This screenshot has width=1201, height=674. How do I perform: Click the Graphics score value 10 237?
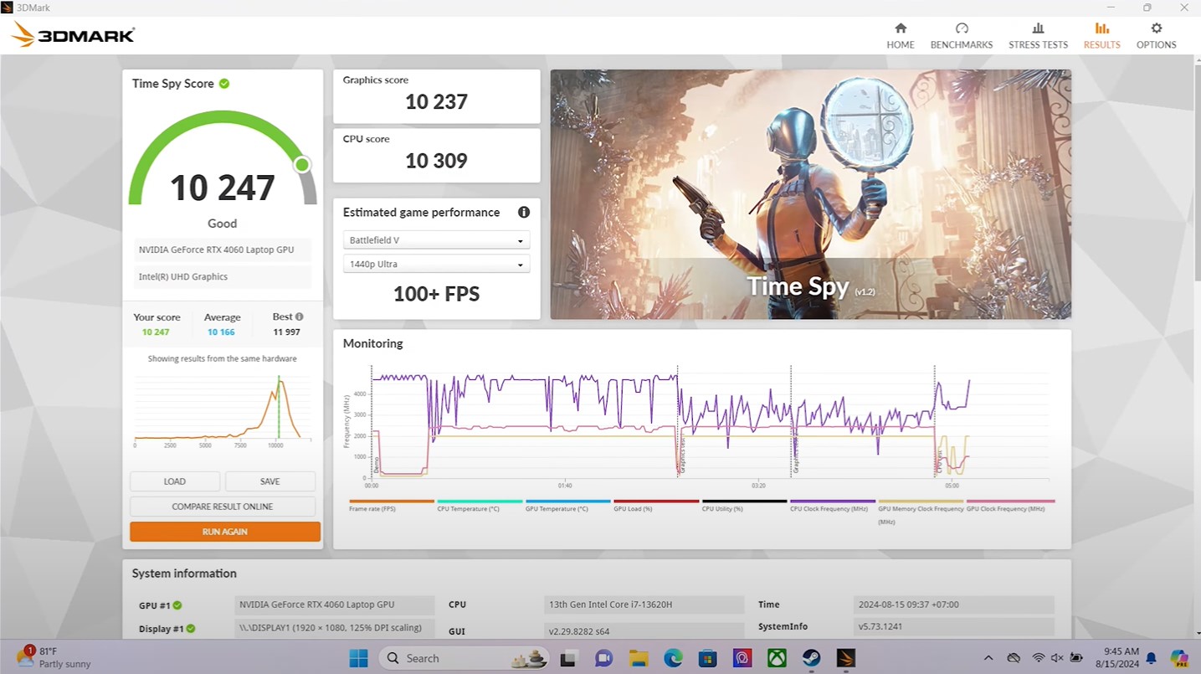point(436,102)
